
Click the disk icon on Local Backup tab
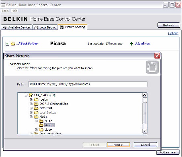tap(36, 27)
